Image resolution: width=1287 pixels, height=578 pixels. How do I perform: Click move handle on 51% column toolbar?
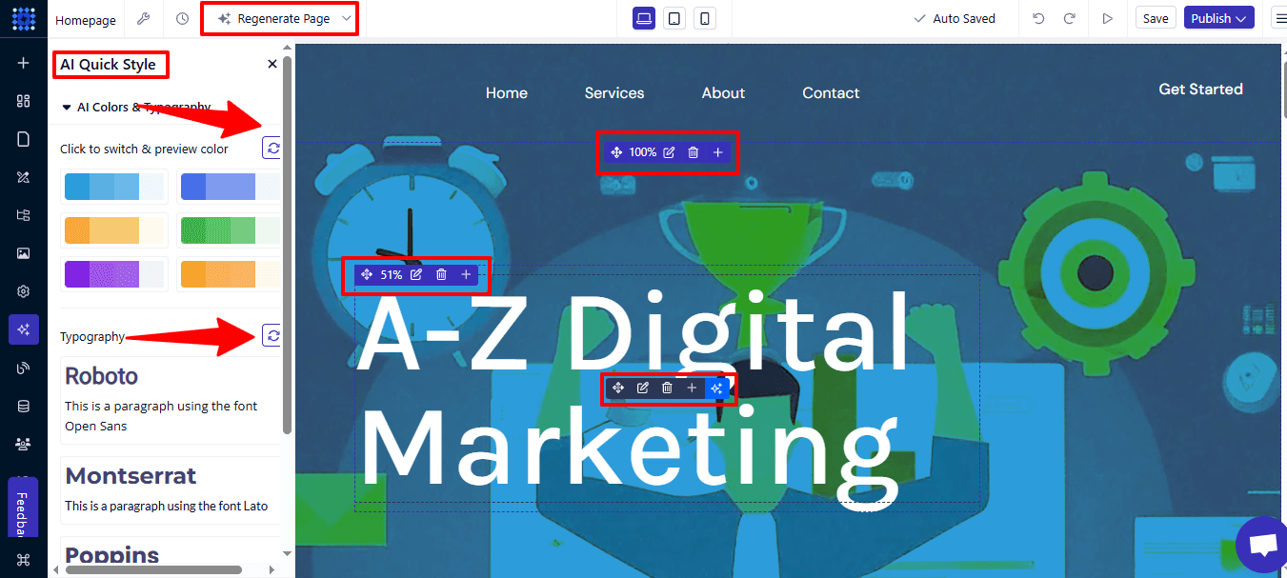click(367, 274)
